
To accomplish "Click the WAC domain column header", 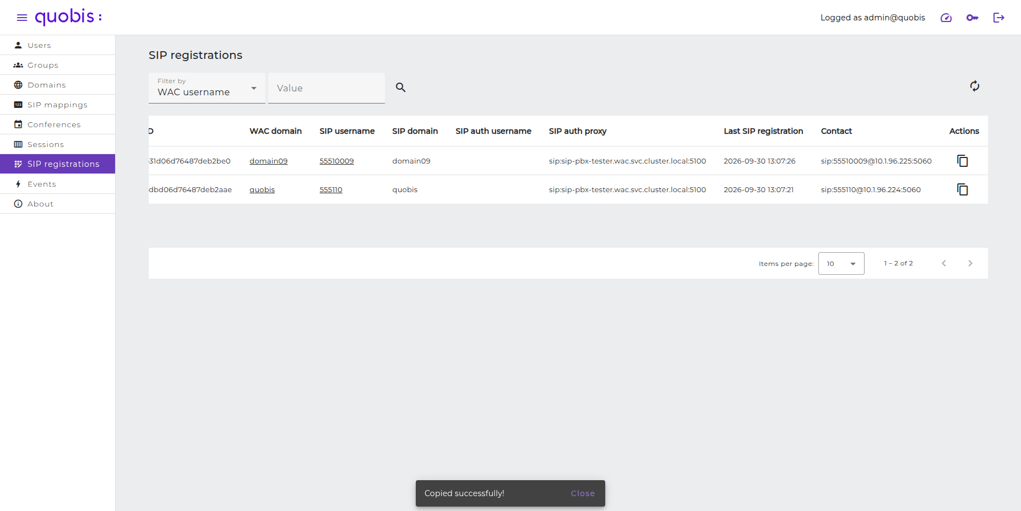I will point(275,131).
